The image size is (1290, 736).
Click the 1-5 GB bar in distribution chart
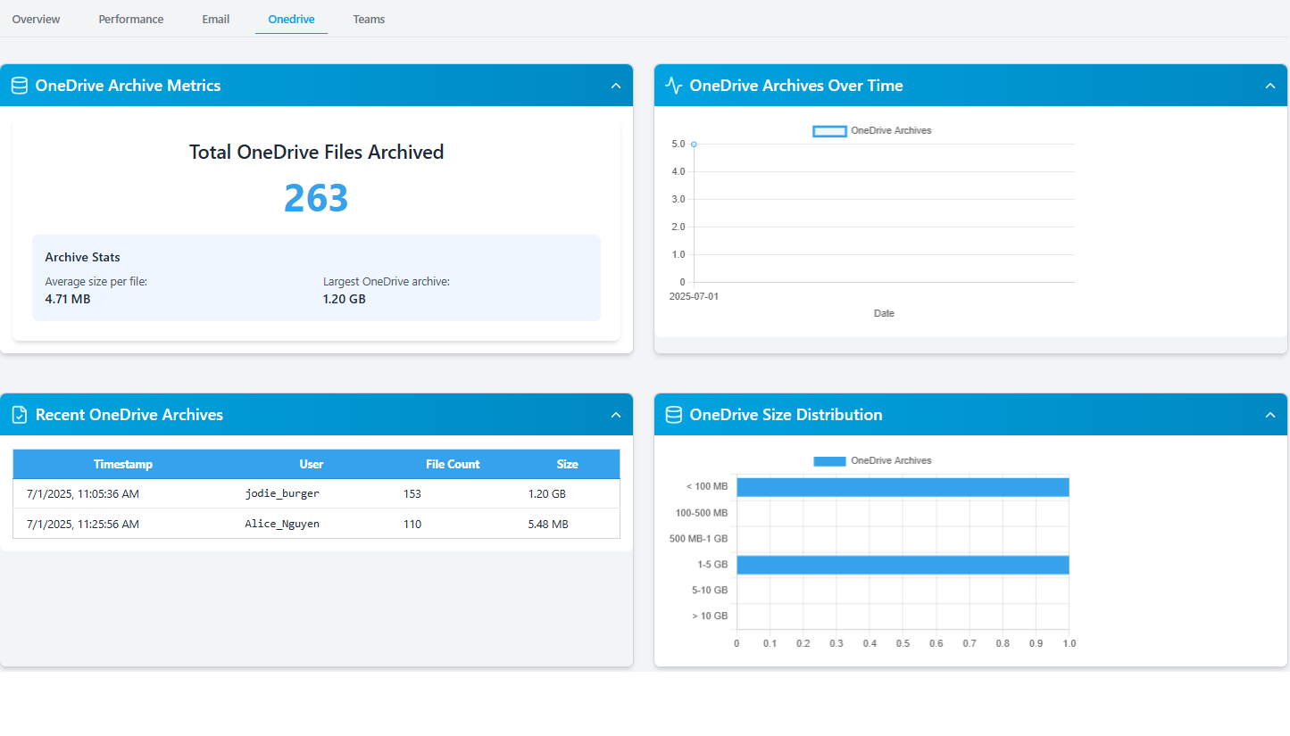(x=902, y=565)
